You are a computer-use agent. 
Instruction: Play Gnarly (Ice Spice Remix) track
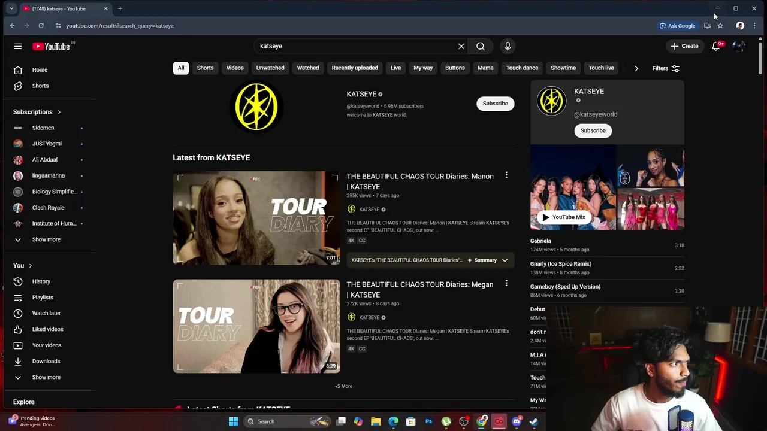[607, 268]
